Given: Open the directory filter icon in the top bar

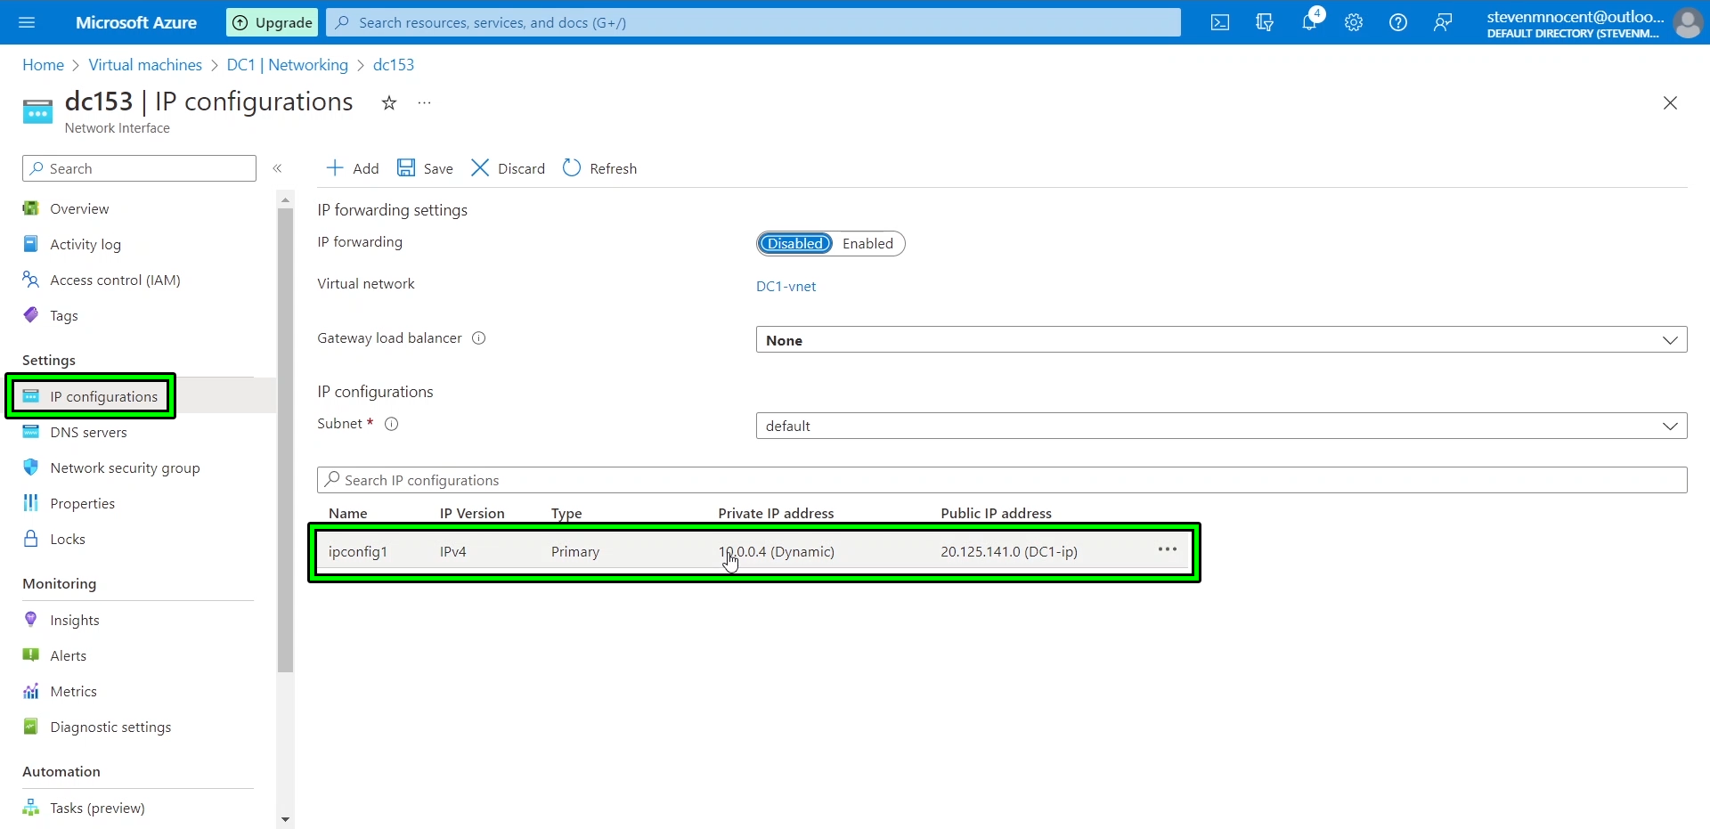Looking at the screenshot, I should pos(1265,22).
